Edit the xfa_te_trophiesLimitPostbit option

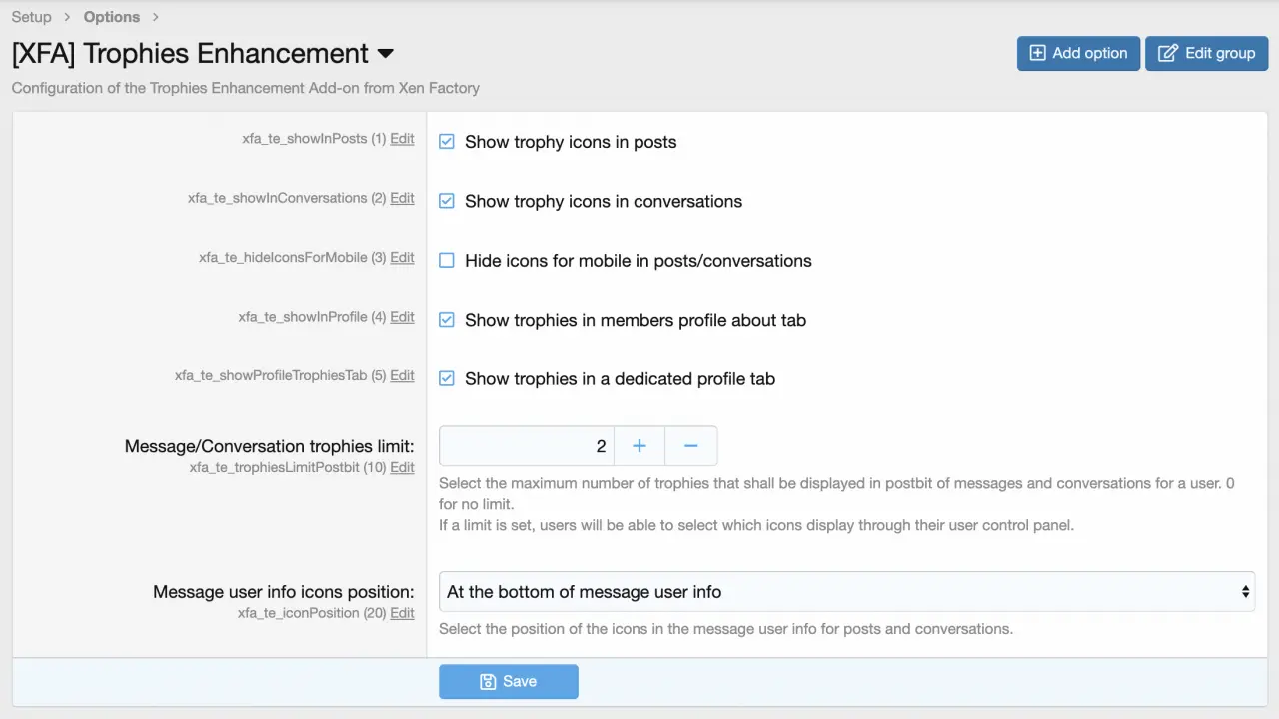402,467
